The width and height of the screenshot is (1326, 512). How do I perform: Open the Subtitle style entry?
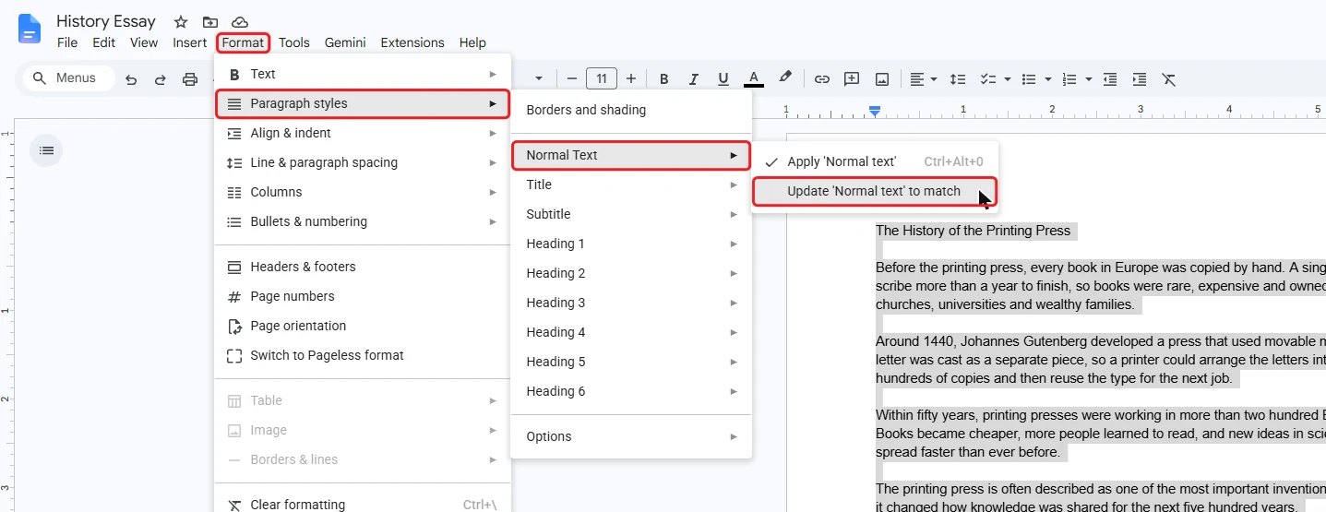(631, 214)
